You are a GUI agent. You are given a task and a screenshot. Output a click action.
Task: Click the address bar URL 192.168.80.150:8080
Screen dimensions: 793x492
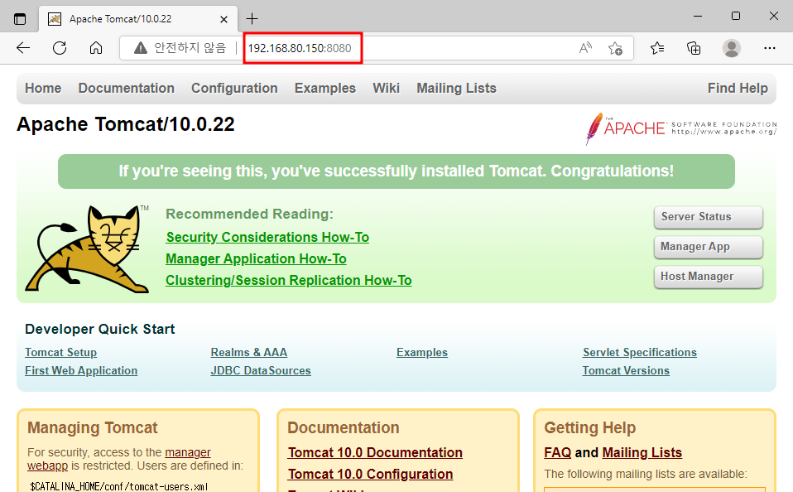pos(300,48)
